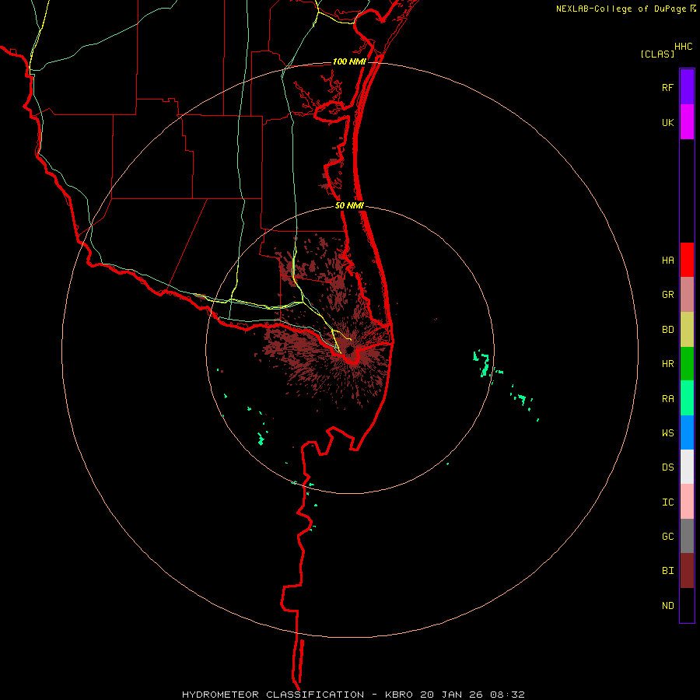Click the DS white legend swatch
This screenshot has width=700, height=700.
(687, 467)
